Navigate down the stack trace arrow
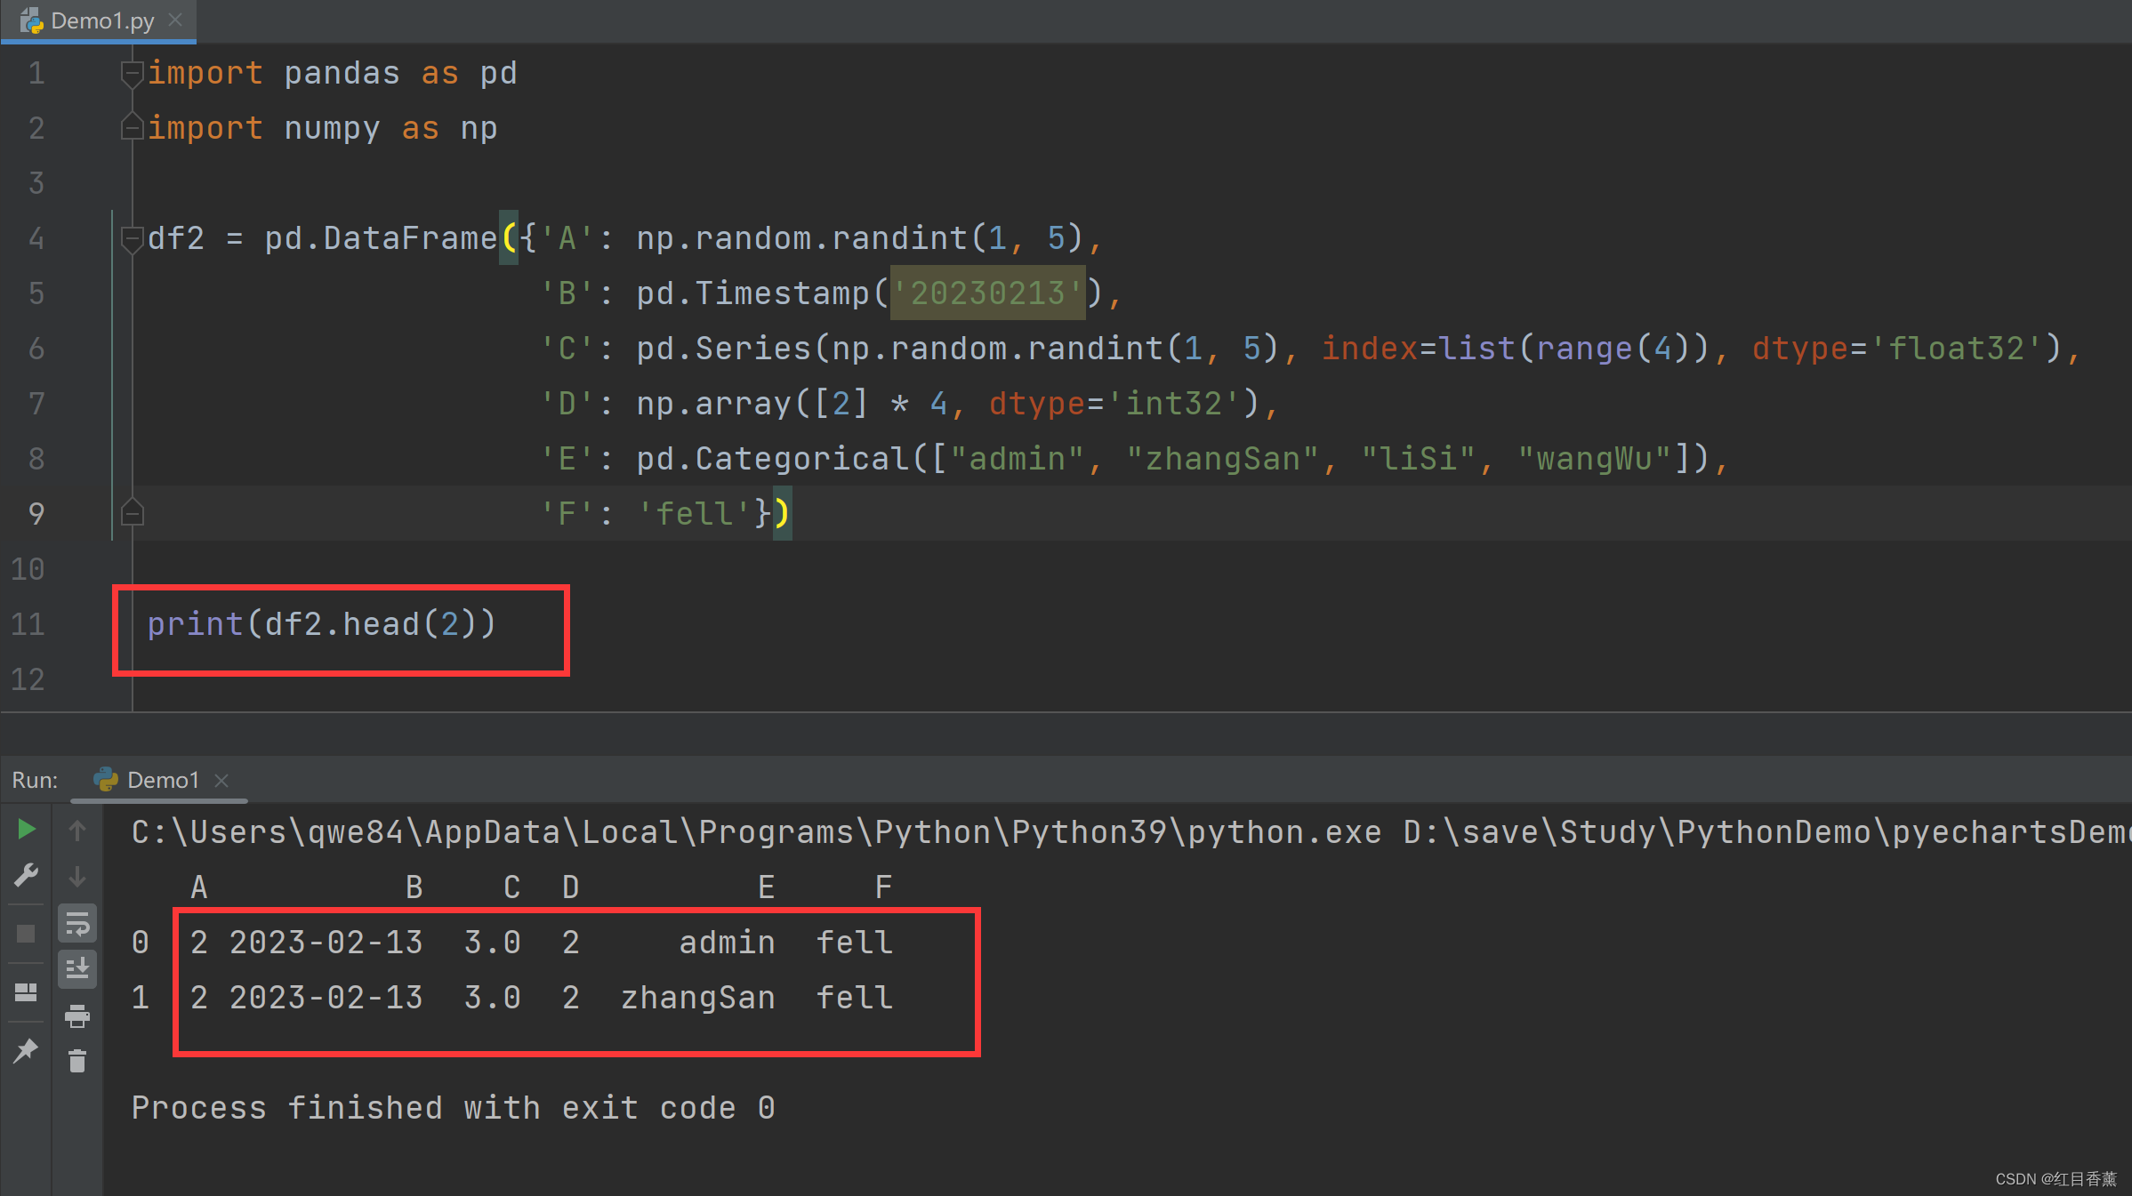2132x1196 pixels. click(77, 877)
